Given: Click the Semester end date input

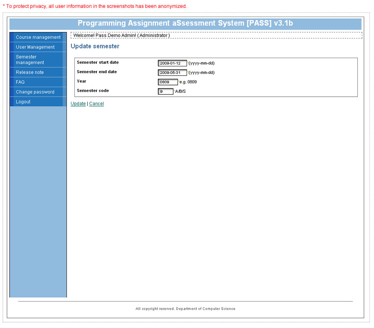Looking at the screenshot, I should click(x=172, y=73).
